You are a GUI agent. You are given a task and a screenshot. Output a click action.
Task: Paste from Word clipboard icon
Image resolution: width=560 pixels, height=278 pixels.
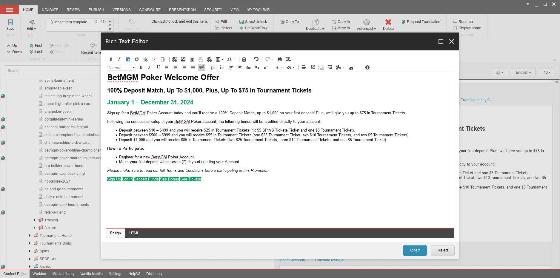(x=244, y=59)
